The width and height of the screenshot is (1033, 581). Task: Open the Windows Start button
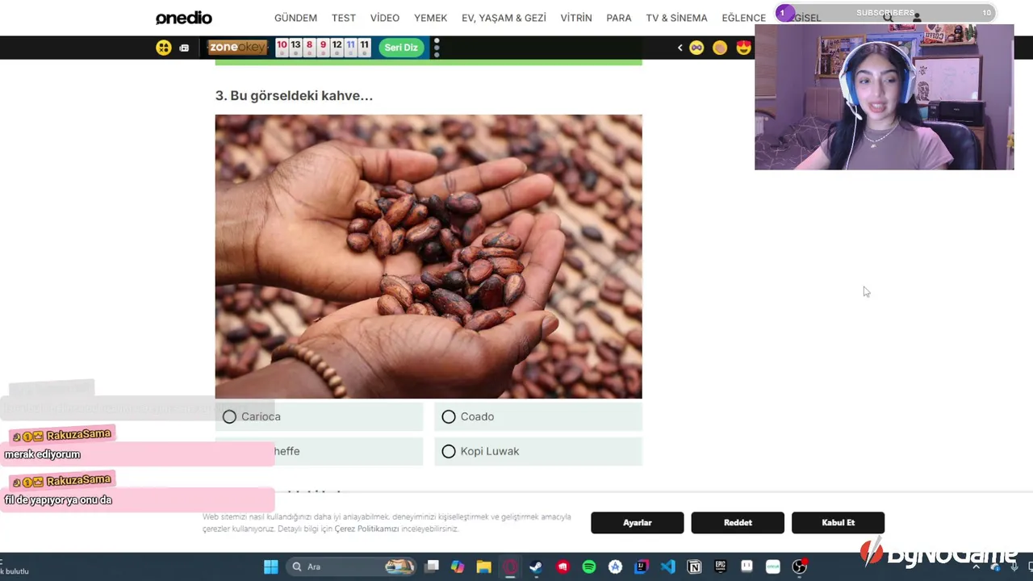[271, 566]
